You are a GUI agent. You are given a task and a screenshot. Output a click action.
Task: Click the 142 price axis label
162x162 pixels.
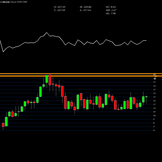coord(154,86)
